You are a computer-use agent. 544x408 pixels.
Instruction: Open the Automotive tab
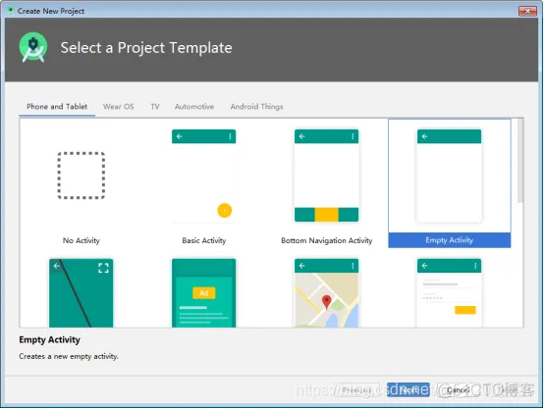[194, 107]
